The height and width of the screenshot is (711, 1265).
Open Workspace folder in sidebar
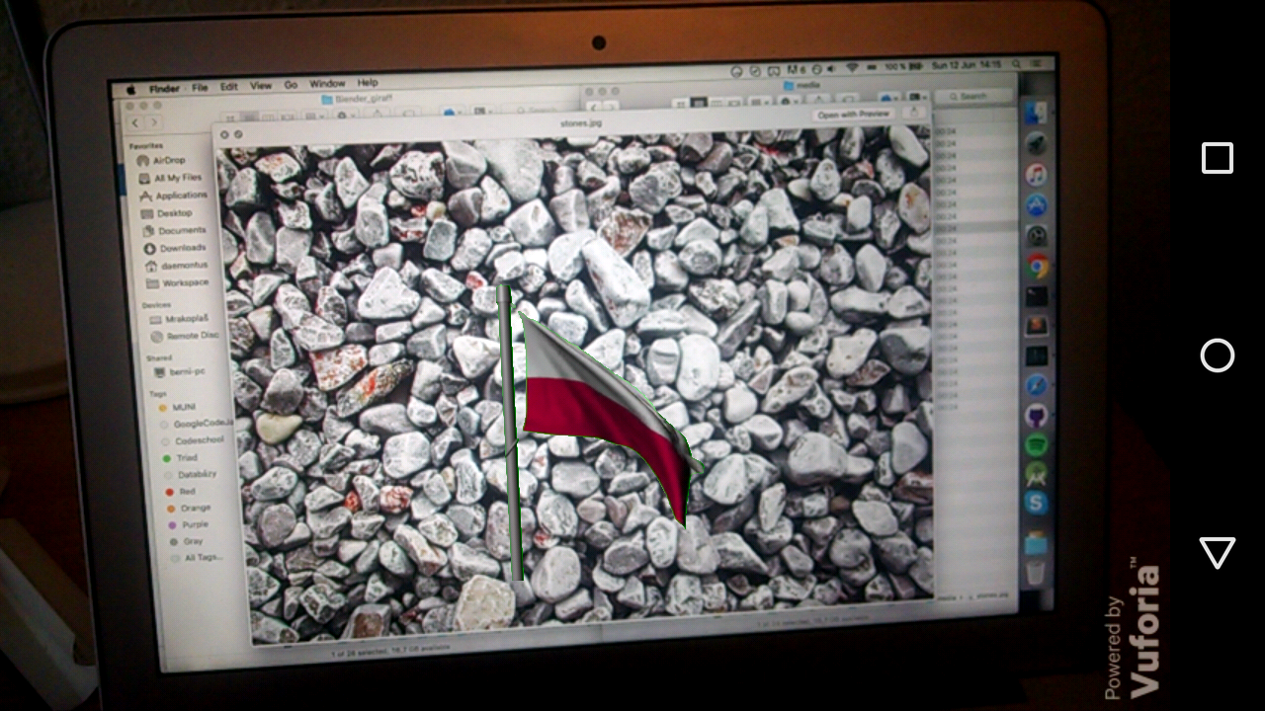(x=178, y=282)
